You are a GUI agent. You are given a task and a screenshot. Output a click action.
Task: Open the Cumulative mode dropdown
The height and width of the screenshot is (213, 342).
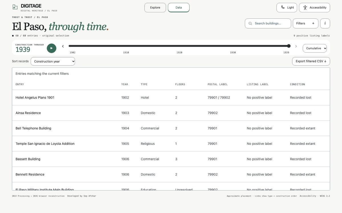point(315,48)
